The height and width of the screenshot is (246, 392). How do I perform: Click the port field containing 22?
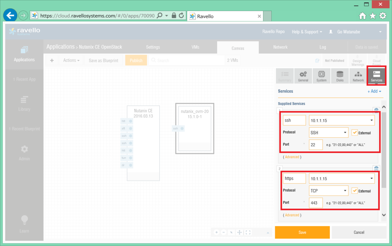(x=316, y=145)
